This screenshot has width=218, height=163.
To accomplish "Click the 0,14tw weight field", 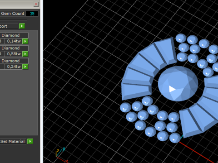I will [14, 41].
